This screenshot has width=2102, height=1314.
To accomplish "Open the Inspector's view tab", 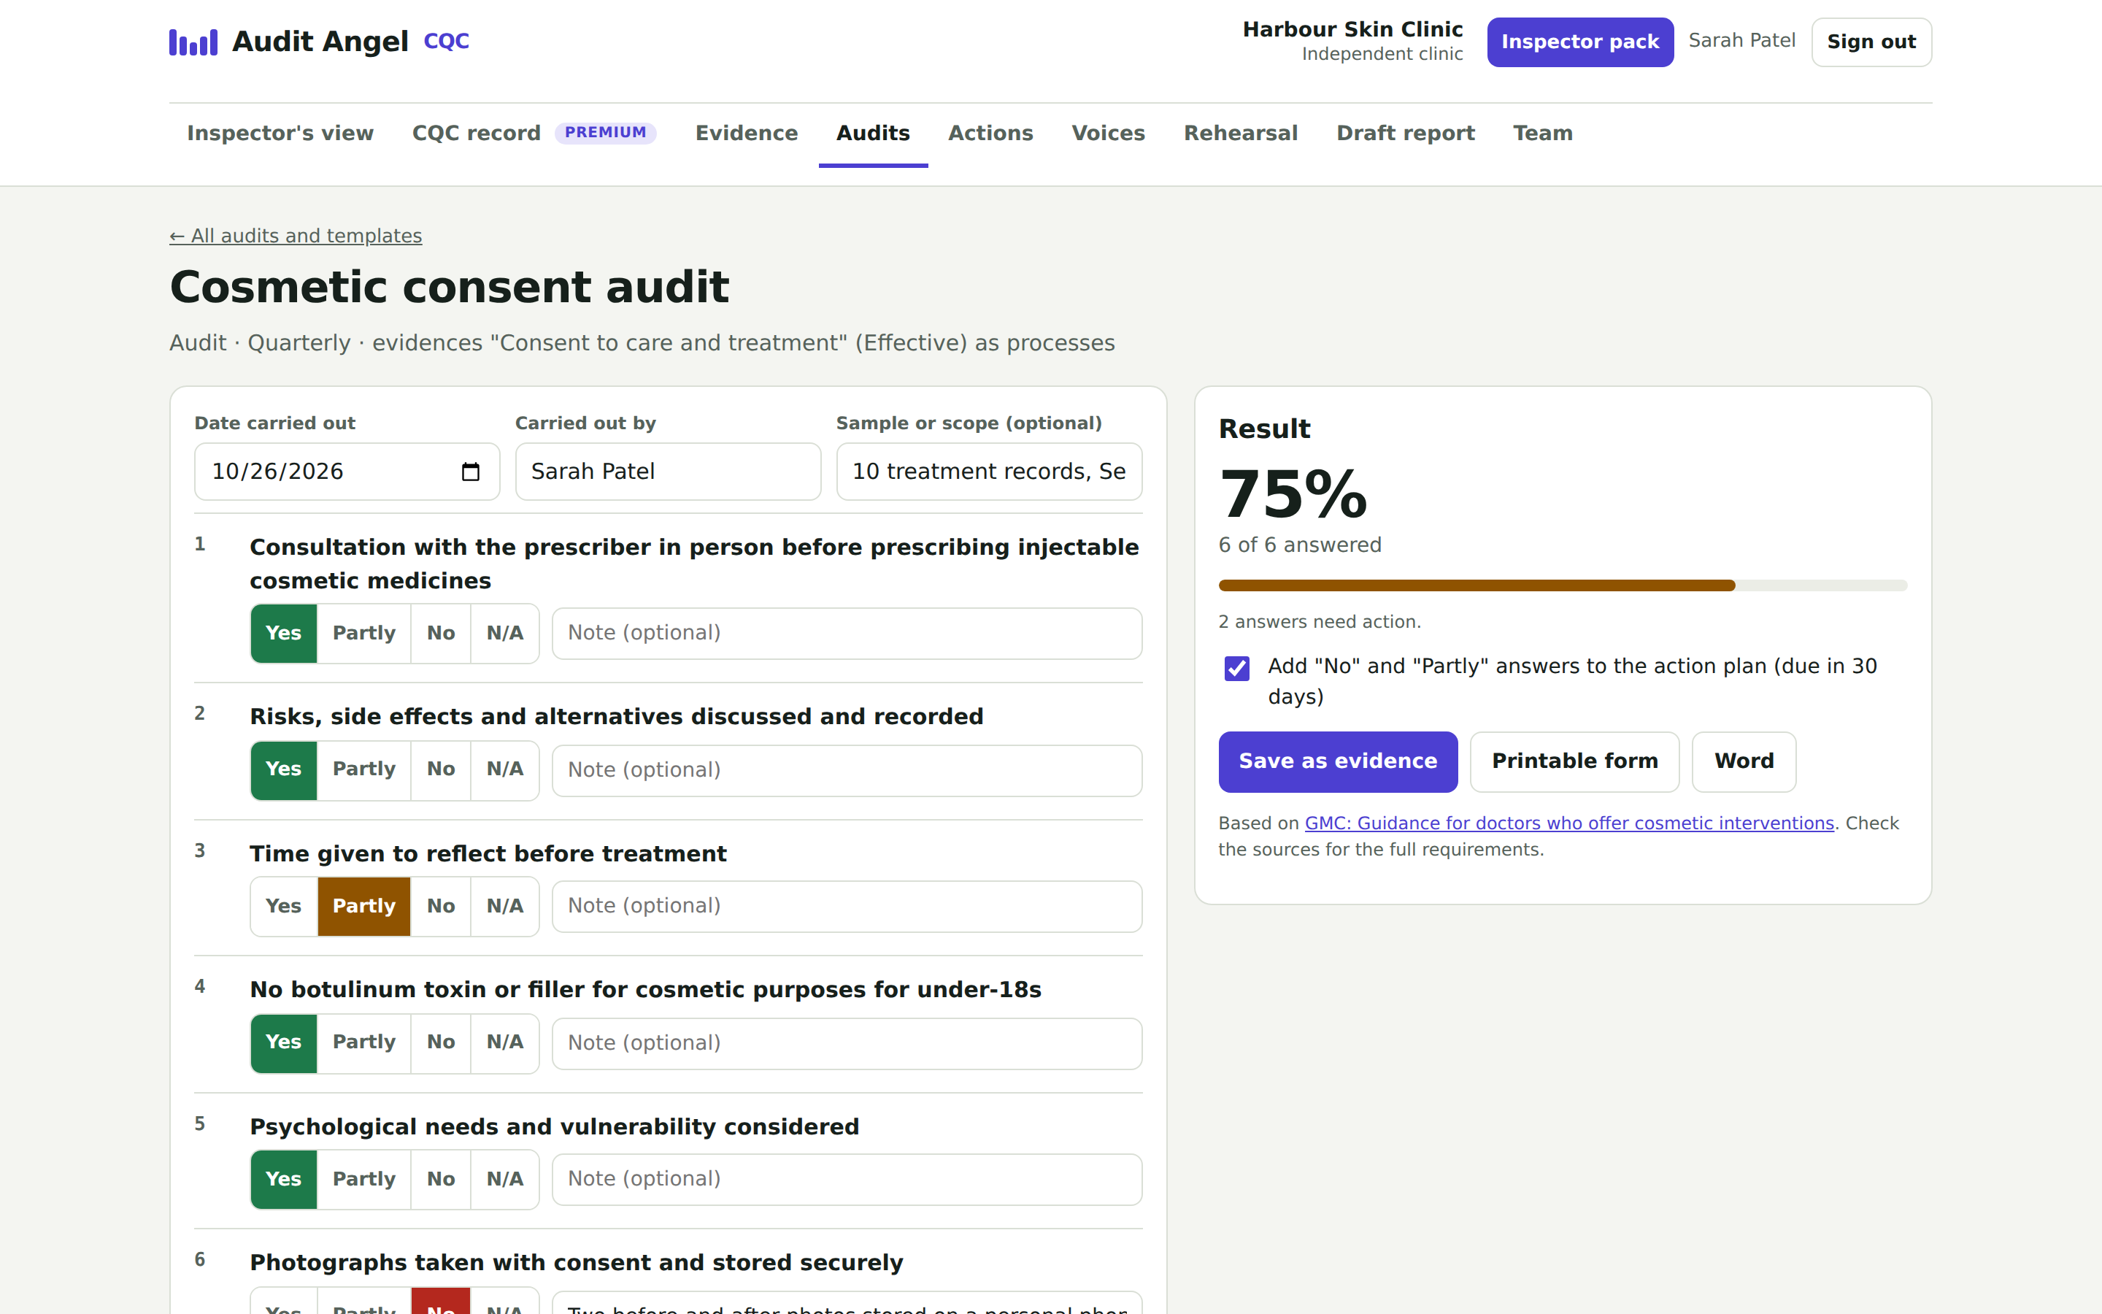I will 280,133.
